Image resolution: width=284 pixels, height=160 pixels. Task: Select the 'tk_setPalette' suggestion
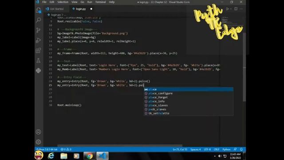point(189,113)
